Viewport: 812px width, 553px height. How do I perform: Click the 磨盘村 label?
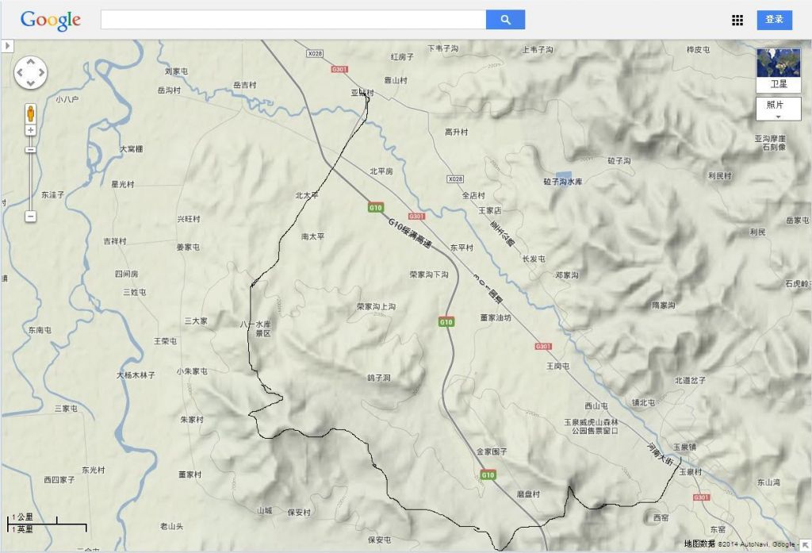click(528, 494)
